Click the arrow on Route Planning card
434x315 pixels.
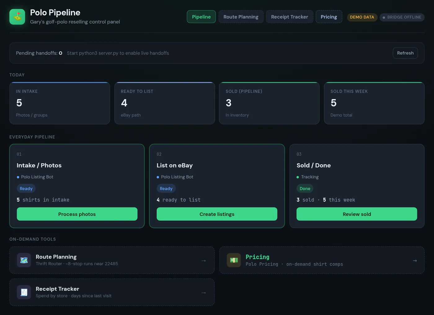(203, 260)
